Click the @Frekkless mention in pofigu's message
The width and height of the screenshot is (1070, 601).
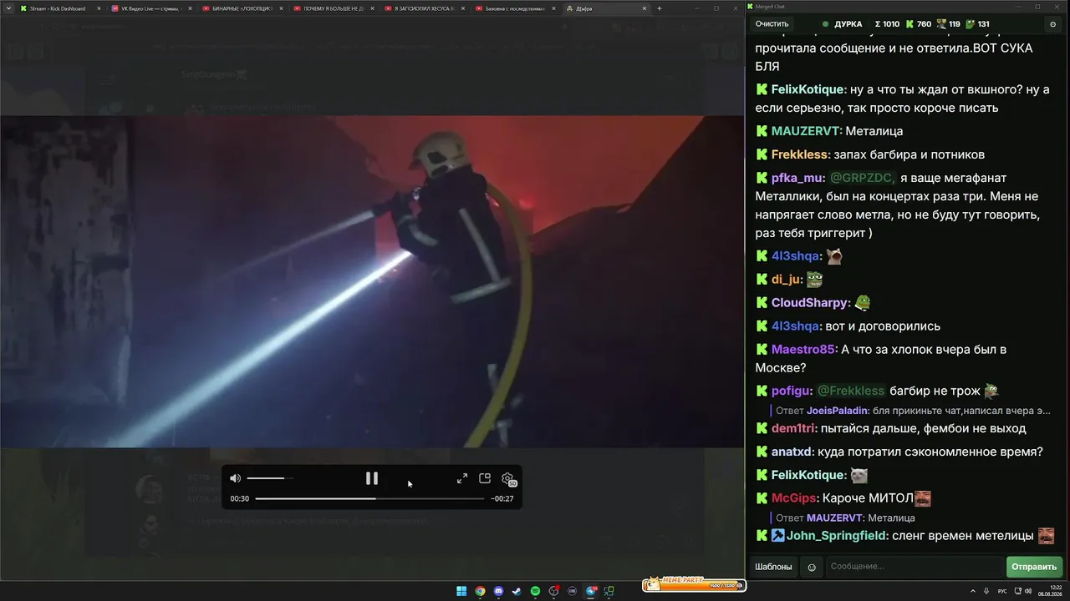(850, 391)
